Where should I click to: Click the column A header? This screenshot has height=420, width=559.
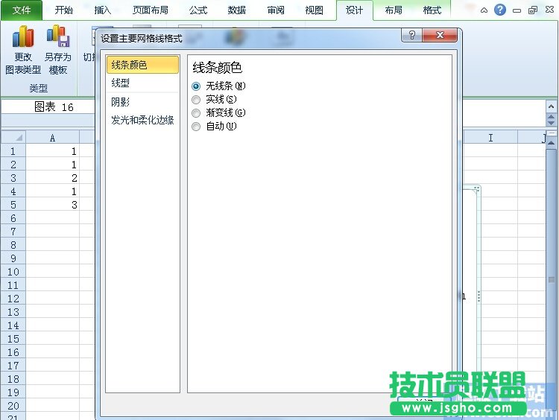coord(52,138)
